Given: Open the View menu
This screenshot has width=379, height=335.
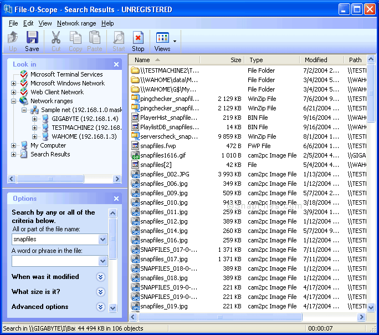Looking at the screenshot, I should (45, 23).
